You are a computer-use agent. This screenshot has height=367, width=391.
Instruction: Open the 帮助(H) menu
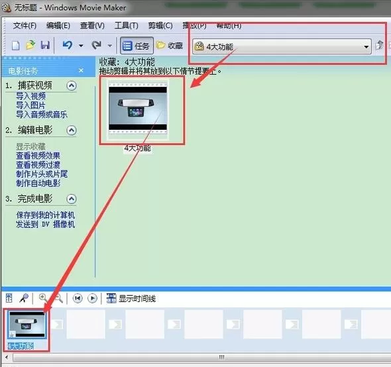tap(229, 25)
